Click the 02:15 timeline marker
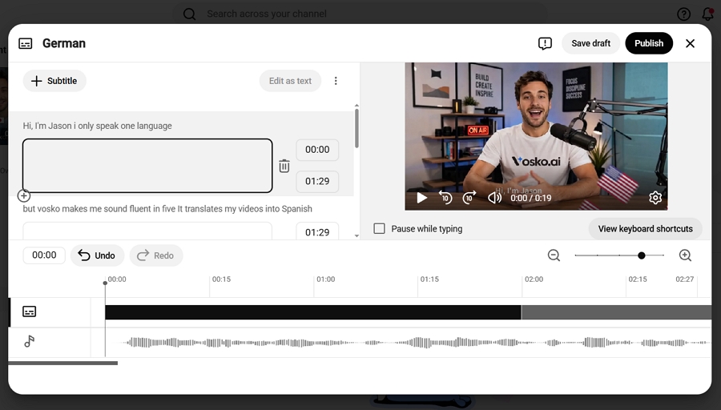Viewport: 721px width, 410px height. coord(638,279)
